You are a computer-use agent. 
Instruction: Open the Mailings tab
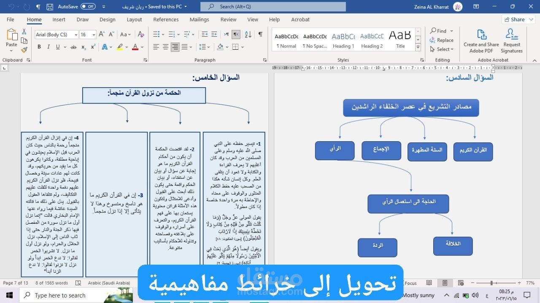199,19
